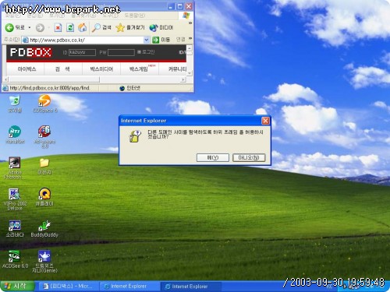Click the Recycle Bin desktop icon
This screenshot has width=390, height=292.
pyautogui.click(x=15, y=104)
